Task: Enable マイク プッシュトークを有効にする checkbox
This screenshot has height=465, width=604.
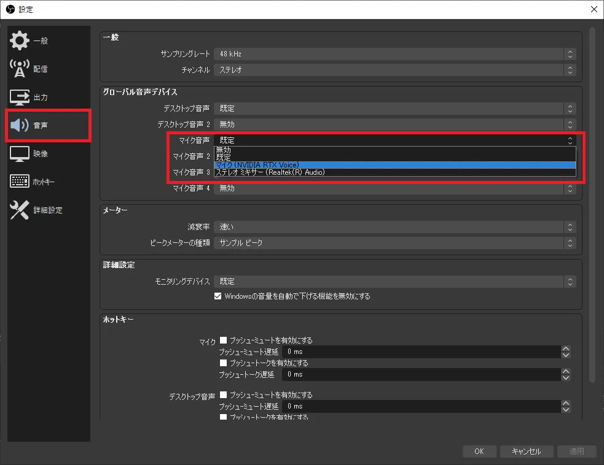Action: 223,363
